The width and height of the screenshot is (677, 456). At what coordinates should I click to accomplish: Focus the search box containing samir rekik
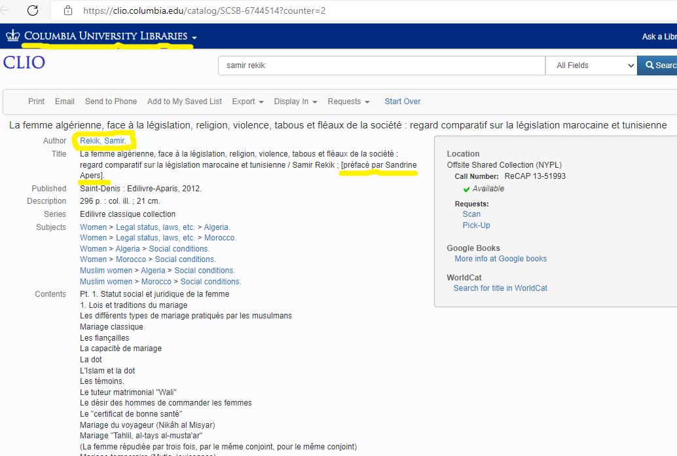pyautogui.click(x=382, y=66)
